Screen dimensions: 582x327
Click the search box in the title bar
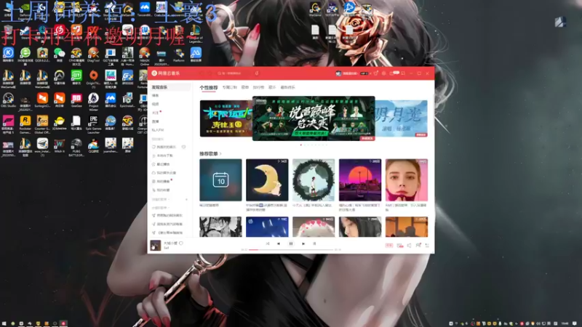point(234,73)
